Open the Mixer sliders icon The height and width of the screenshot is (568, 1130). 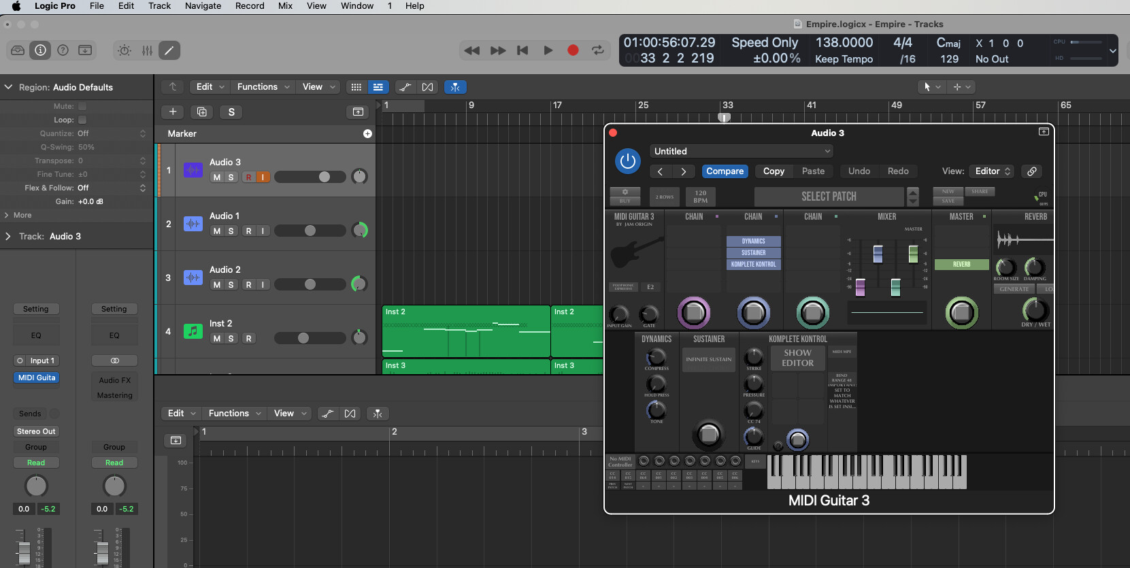tap(147, 50)
